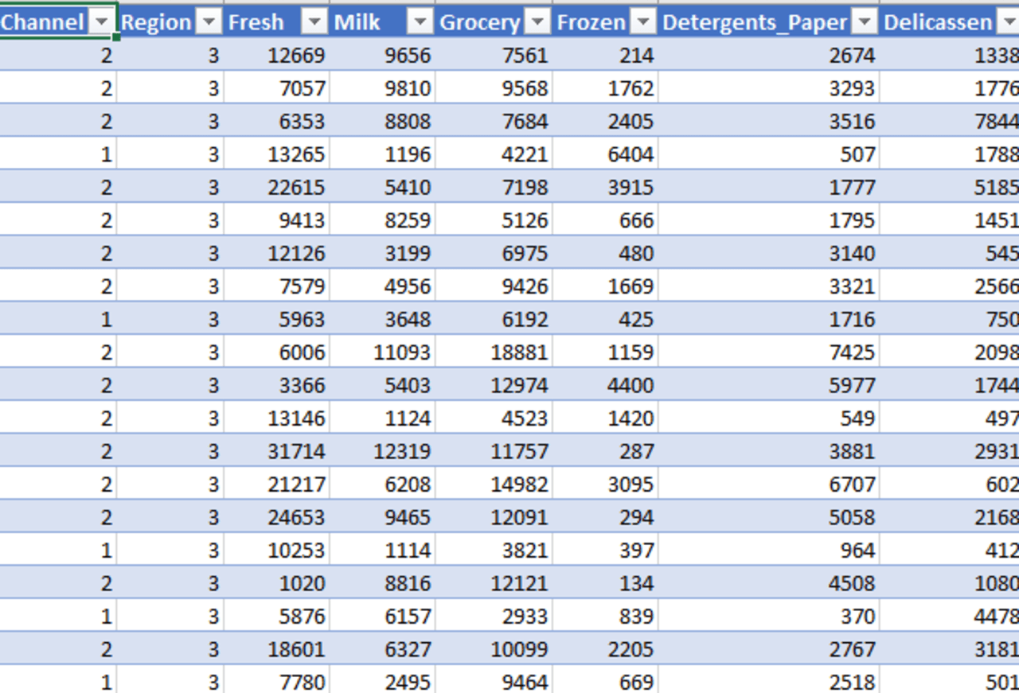The image size is (1019, 693).
Task: Open the Fresh column filter dropdown
Action: click(x=314, y=22)
